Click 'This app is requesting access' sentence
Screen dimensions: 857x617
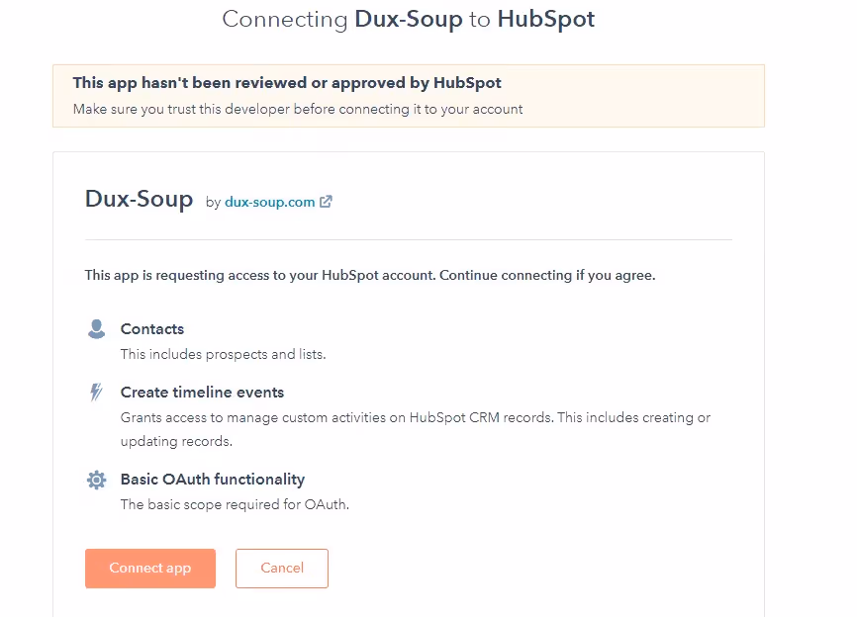[370, 275]
